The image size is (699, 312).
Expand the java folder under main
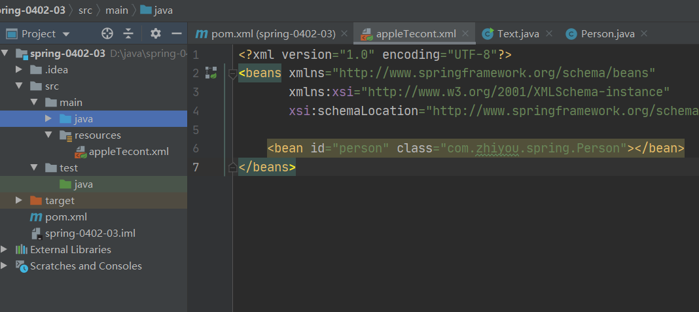[48, 118]
